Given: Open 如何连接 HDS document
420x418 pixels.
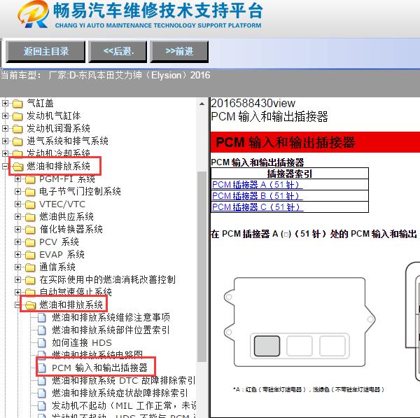Looking at the screenshot, I should click(x=82, y=342).
